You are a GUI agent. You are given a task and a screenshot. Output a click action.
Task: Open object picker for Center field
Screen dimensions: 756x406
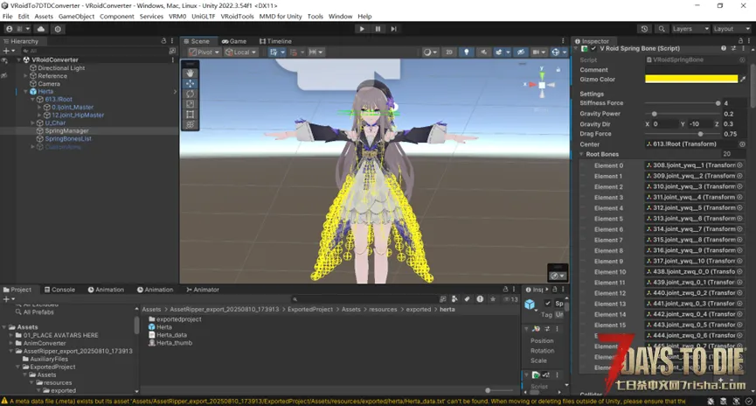click(x=742, y=144)
